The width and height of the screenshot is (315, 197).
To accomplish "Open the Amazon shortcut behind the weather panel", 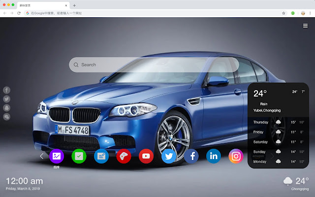I will pyautogui.click(x=258, y=156).
